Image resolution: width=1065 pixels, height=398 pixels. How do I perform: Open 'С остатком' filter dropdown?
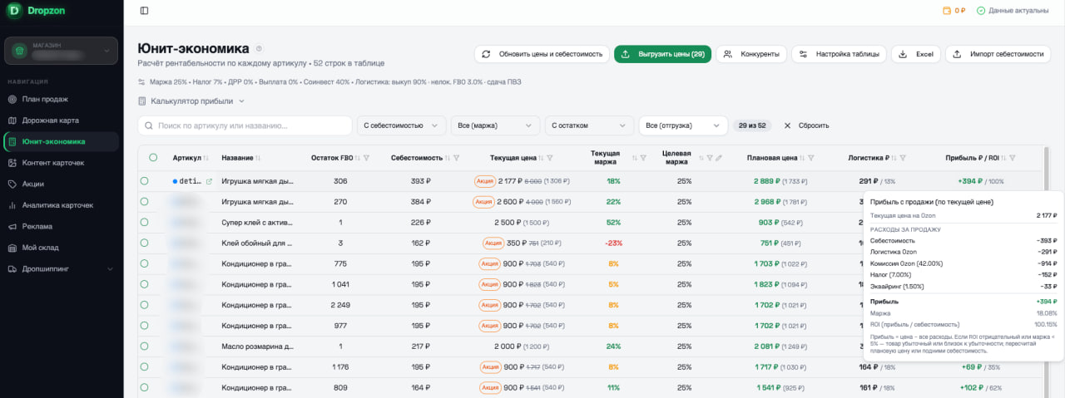click(589, 125)
